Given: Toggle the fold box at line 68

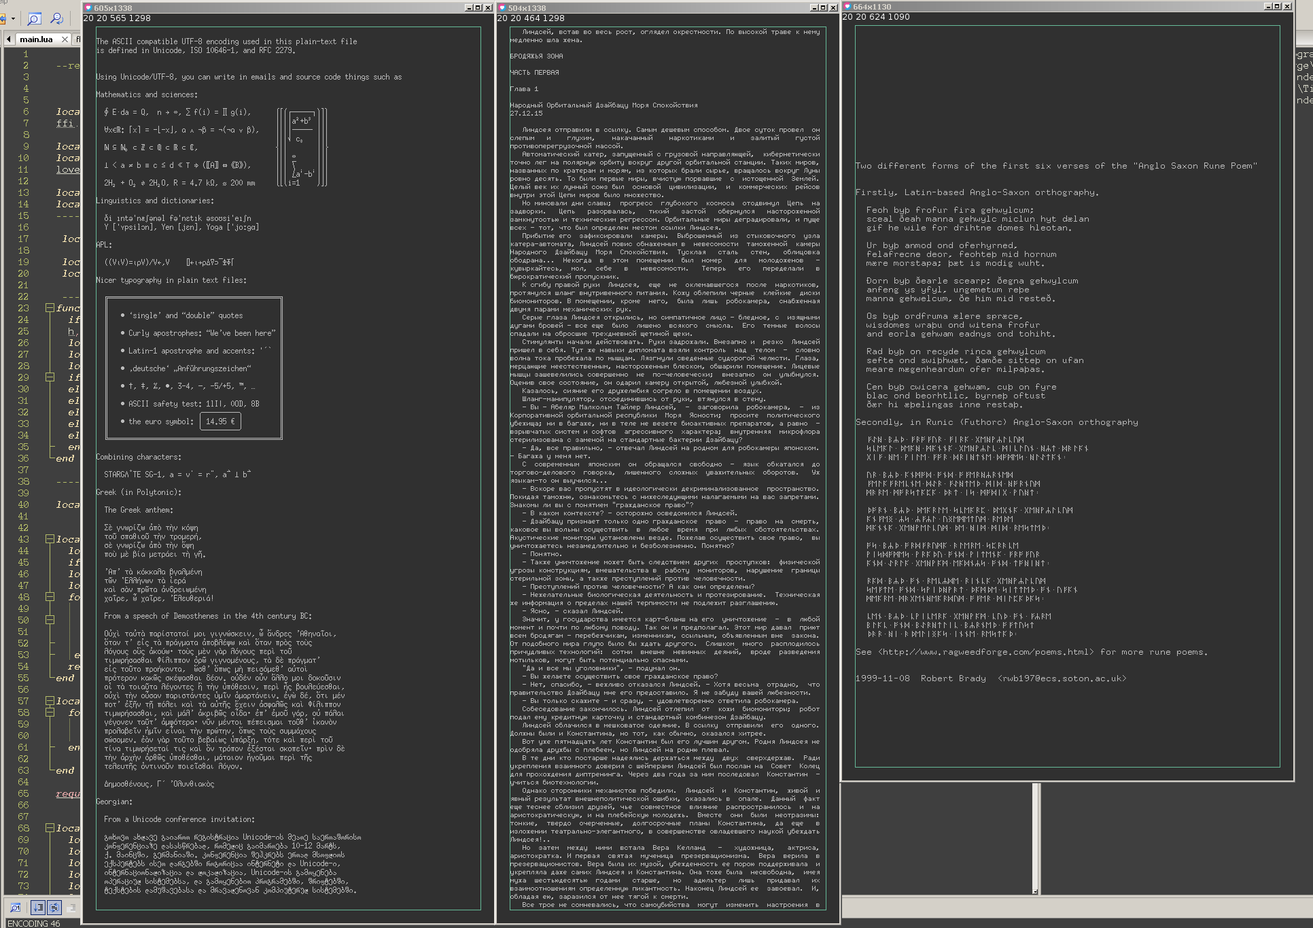Looking at the screenshot, I should click(x=50, y=828).
